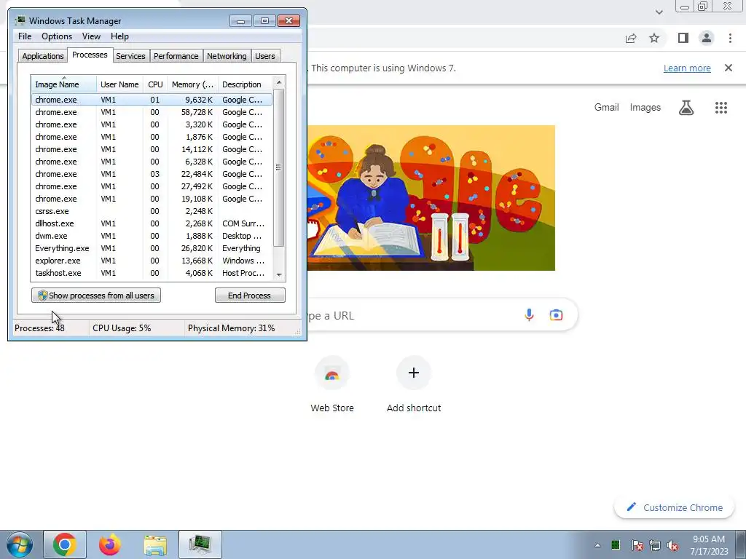Sort by Memory column header
This screenshot has width=746, height=559.
[192, 84]
